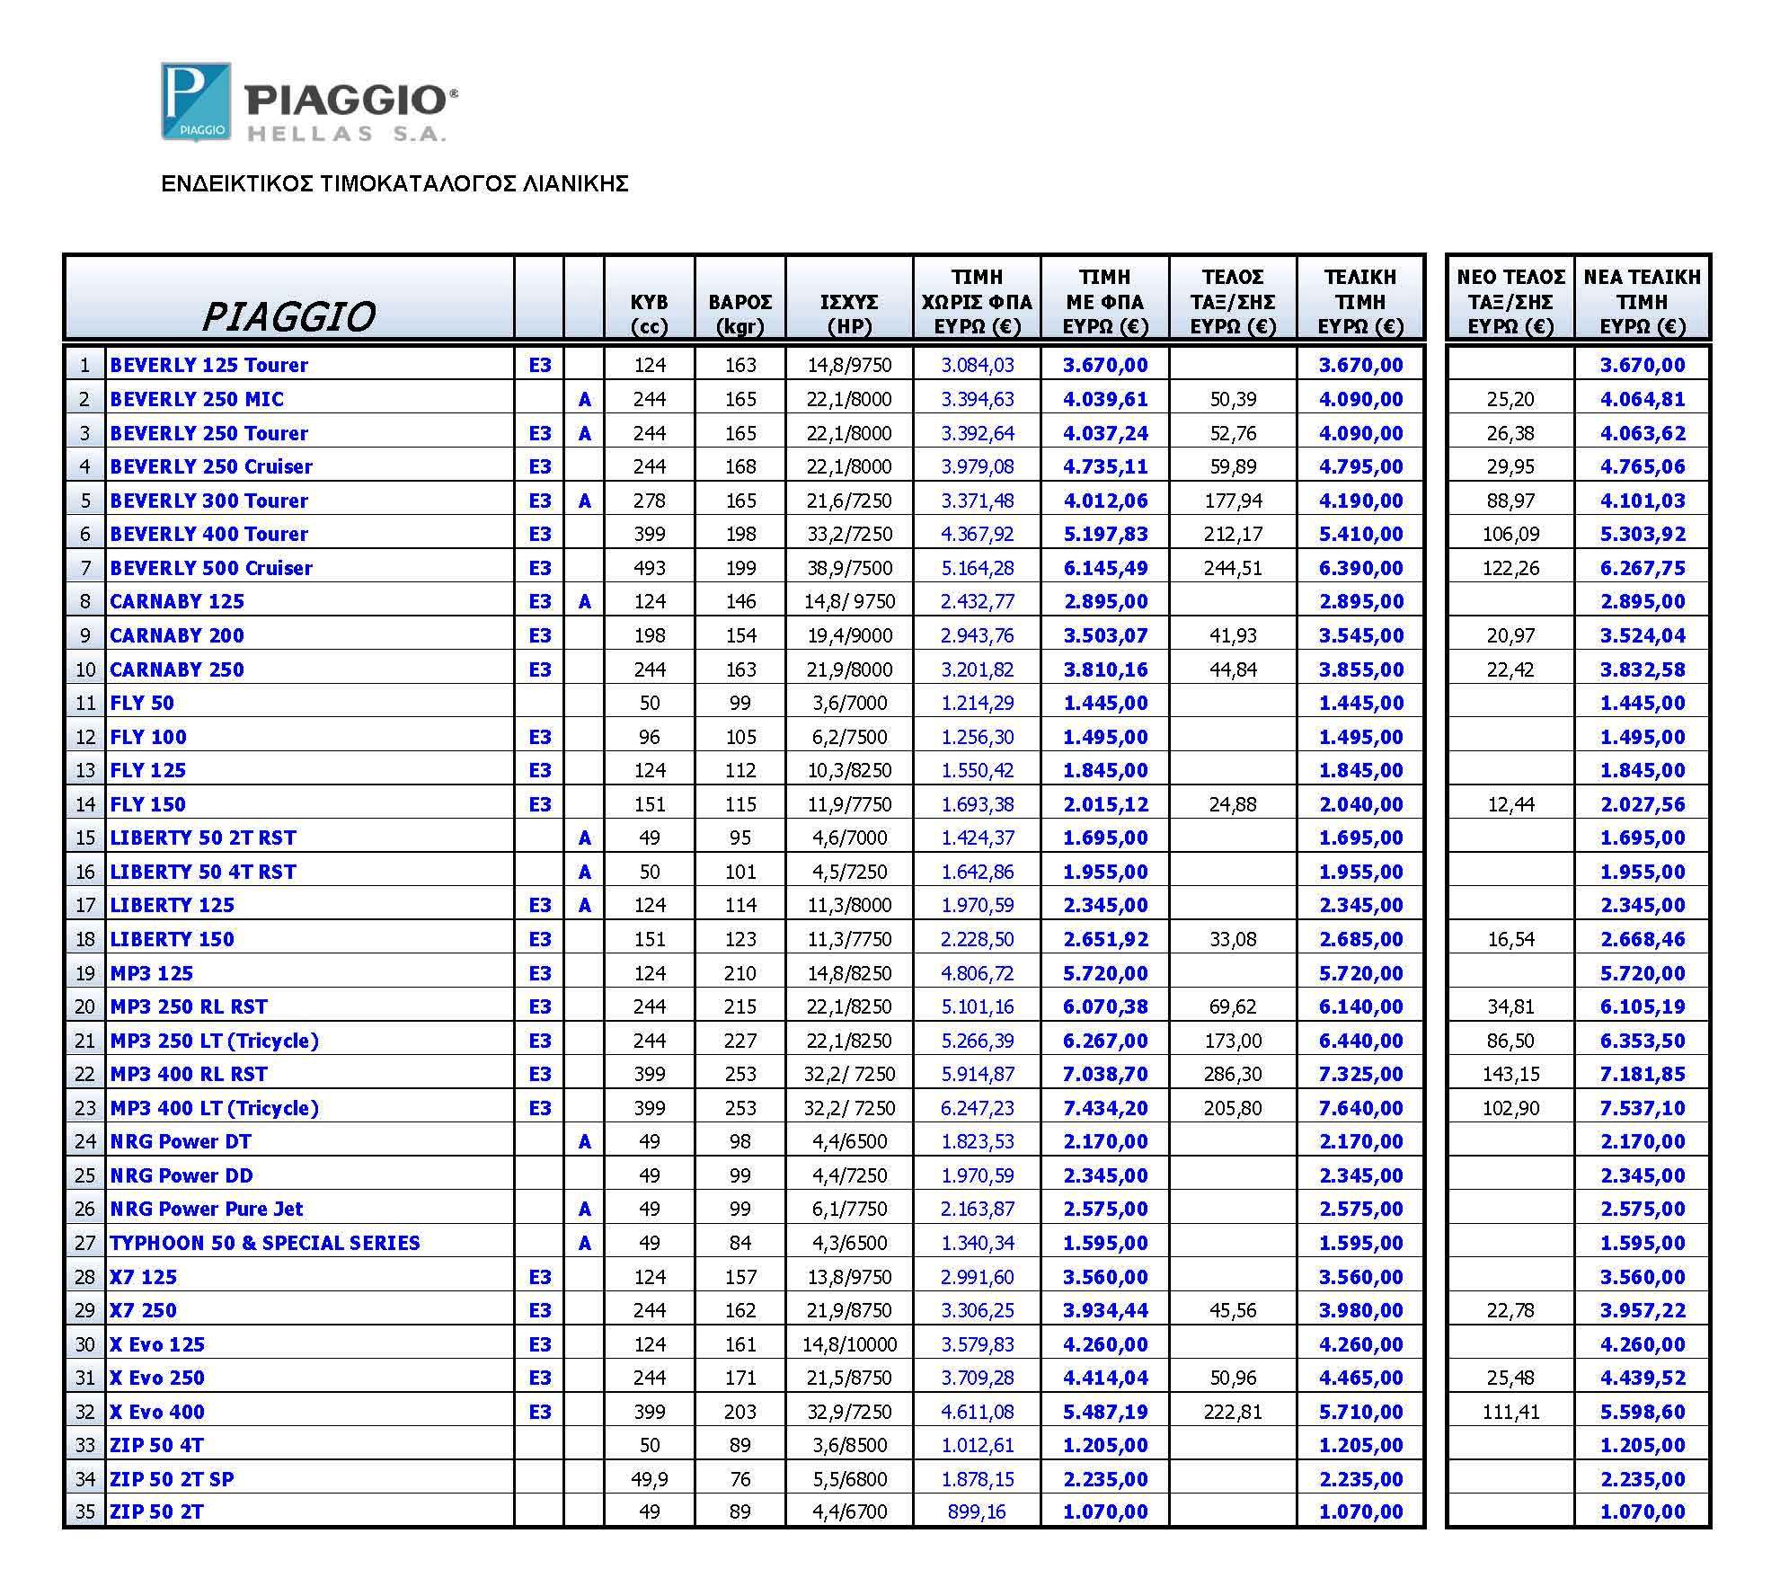Select the CARNABY 250 model name
The height and width of the screenshot is (1569, 1780).
pos(177,669)
